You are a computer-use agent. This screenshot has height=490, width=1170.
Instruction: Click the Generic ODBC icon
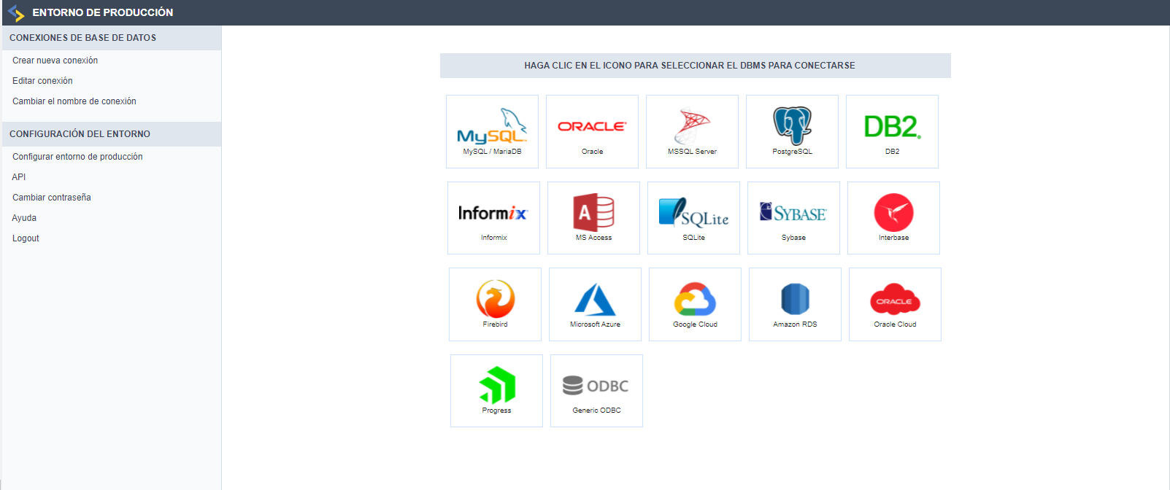pos(596,386)
